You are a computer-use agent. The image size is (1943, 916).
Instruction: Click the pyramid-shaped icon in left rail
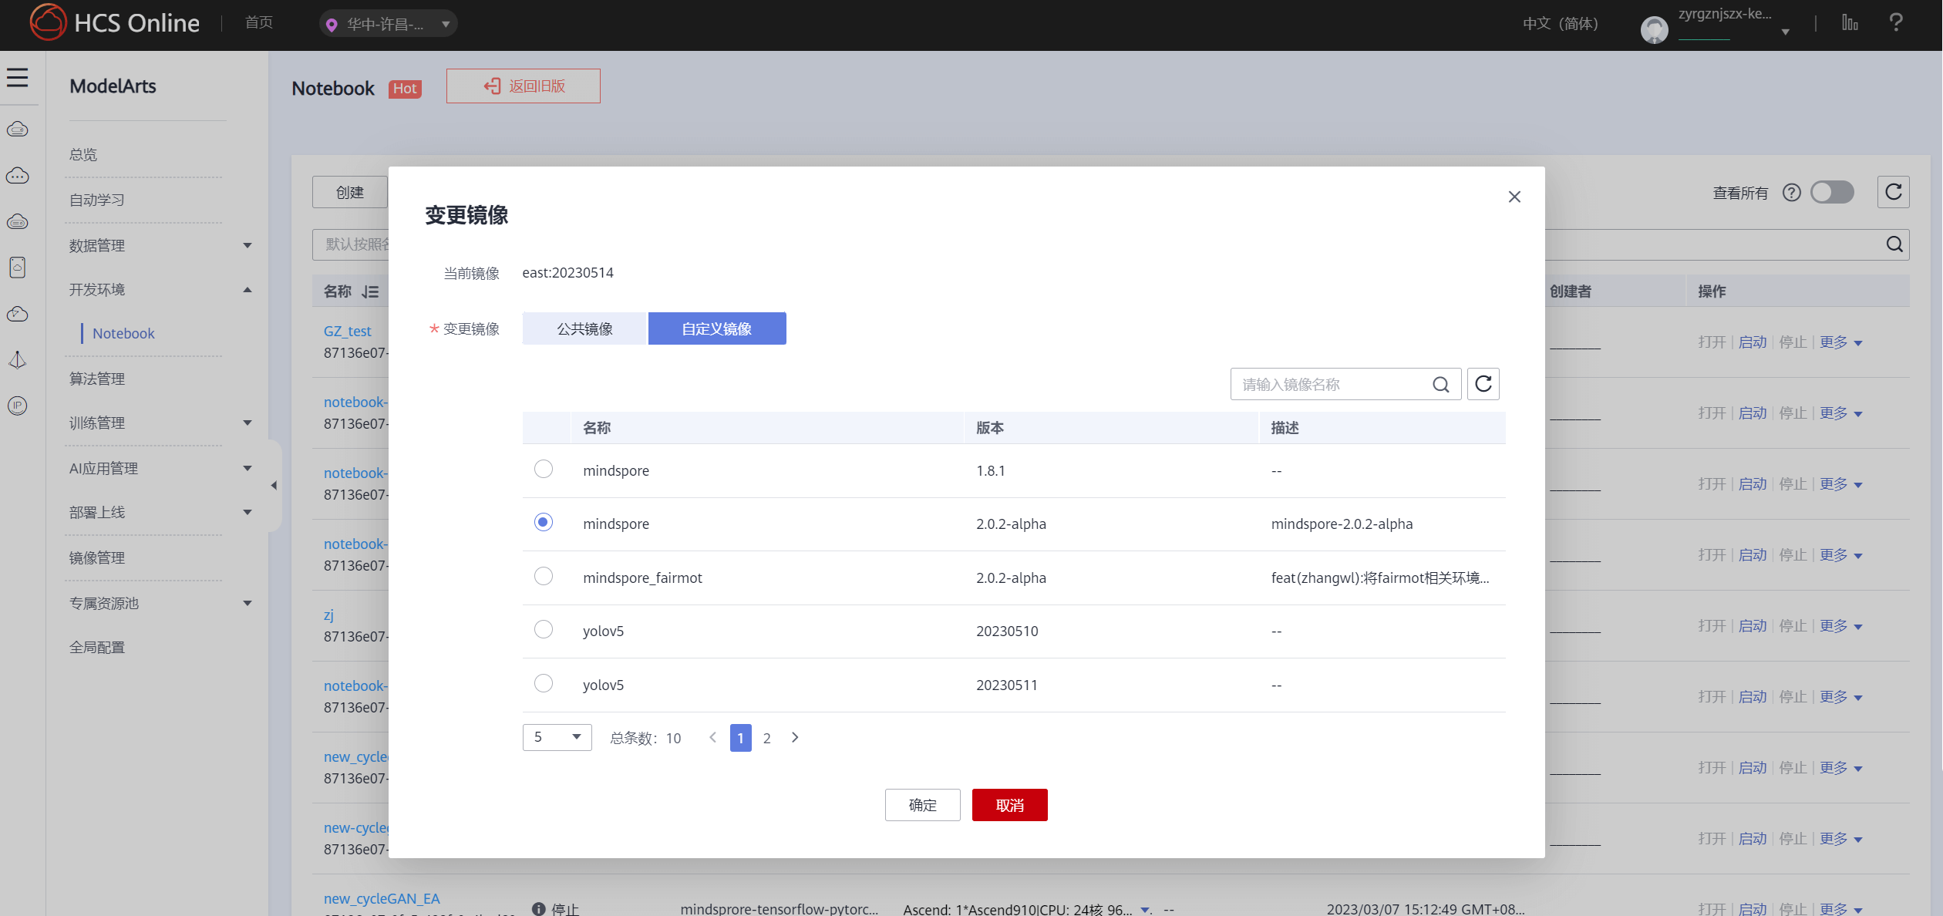click(18, 360)
